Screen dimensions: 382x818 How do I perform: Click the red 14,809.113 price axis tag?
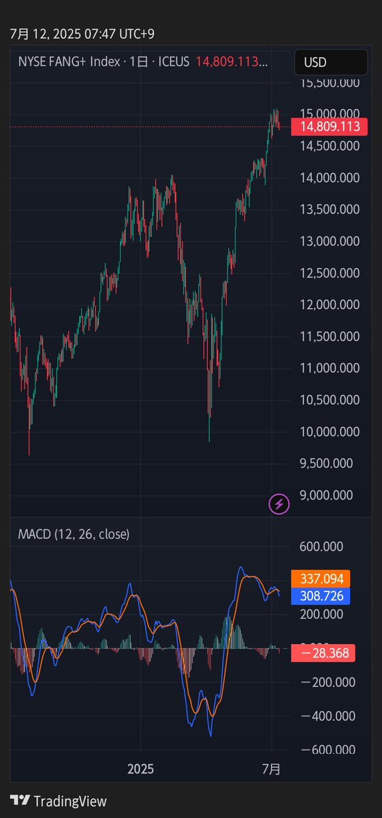(329, 127)
